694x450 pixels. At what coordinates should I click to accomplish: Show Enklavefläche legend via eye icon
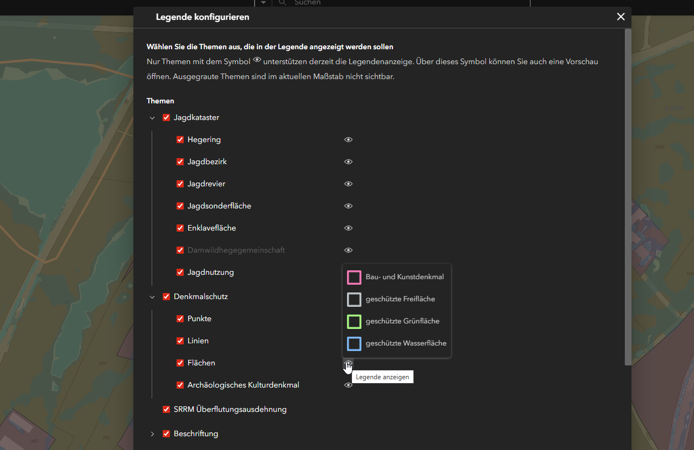[348, 228]
